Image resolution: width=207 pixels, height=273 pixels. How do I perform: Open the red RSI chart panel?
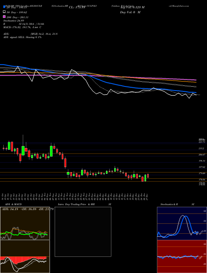pos(182,256)
